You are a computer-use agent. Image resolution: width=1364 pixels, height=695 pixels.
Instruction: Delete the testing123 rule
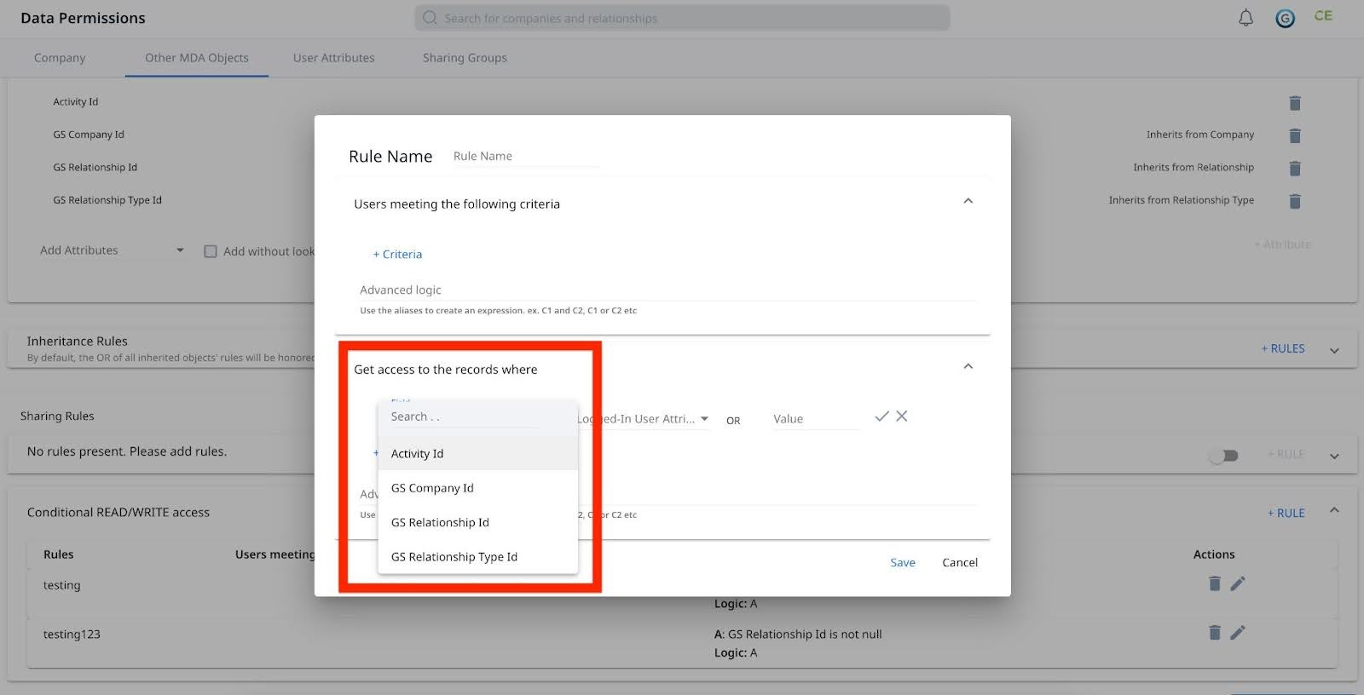click(1215, 632)
